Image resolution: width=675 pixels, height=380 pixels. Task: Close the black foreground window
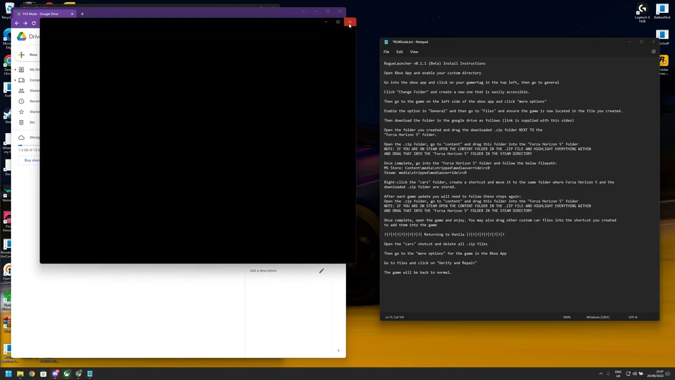point(350,22)
